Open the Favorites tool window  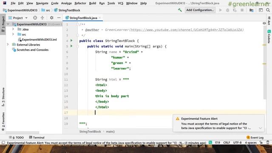click(3, 122)
